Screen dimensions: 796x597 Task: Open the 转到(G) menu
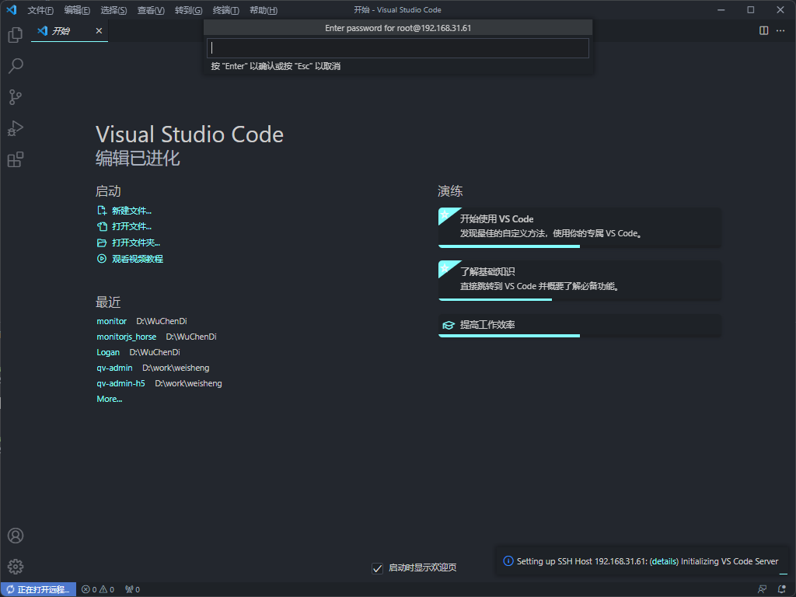point(188,10)
